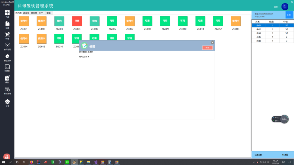
Task: Open a new order with 开单 icon
Action: point(7,14)
